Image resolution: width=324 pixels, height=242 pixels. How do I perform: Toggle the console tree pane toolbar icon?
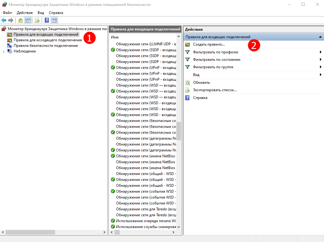(x=28, y=20)
